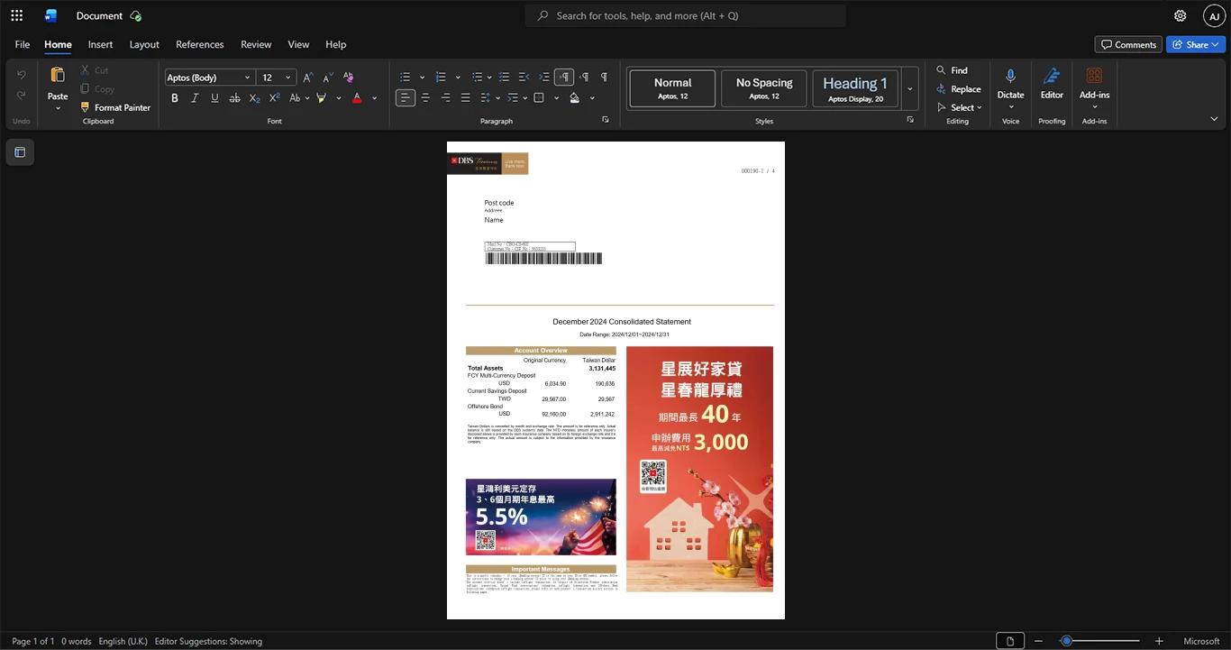This screenshot has height=650, width=1231.
Task: Apply strikethrough formatting
Action: [234, 97]
